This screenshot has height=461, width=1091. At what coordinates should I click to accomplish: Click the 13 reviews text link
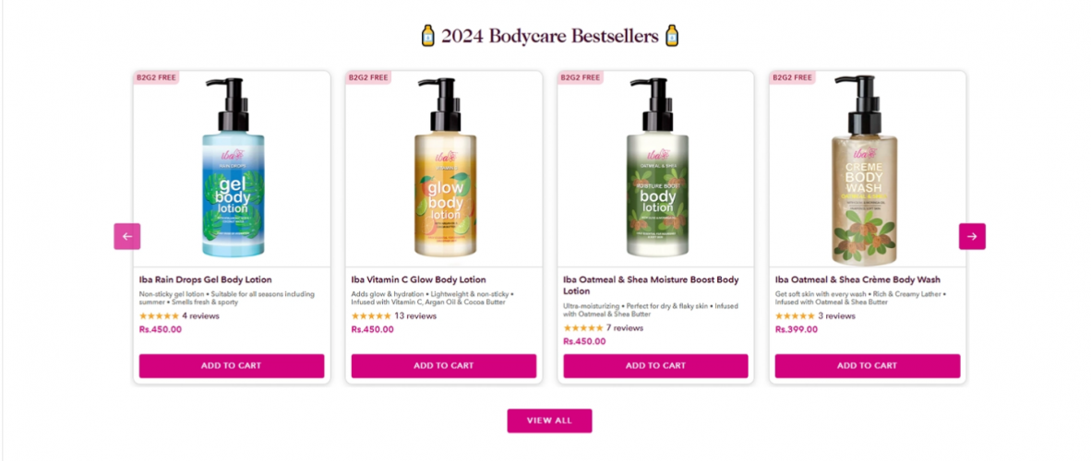pos(415,315)
